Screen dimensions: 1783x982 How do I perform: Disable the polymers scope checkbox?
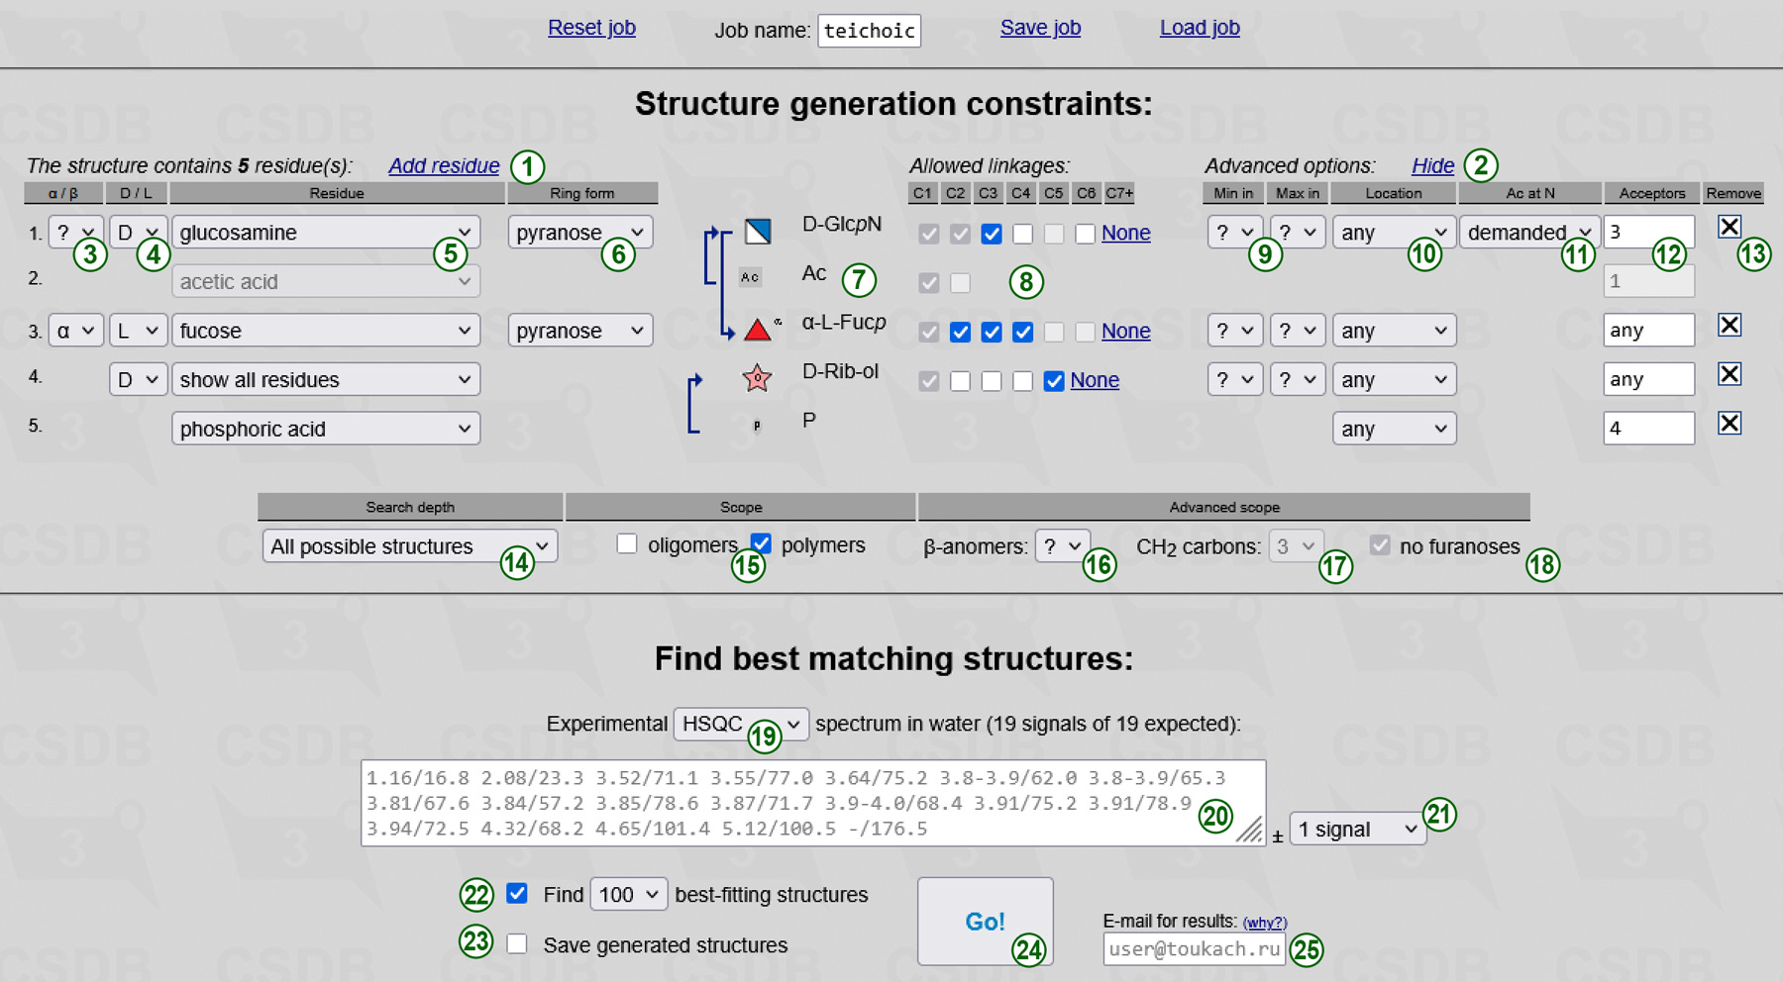pos(761,543)
